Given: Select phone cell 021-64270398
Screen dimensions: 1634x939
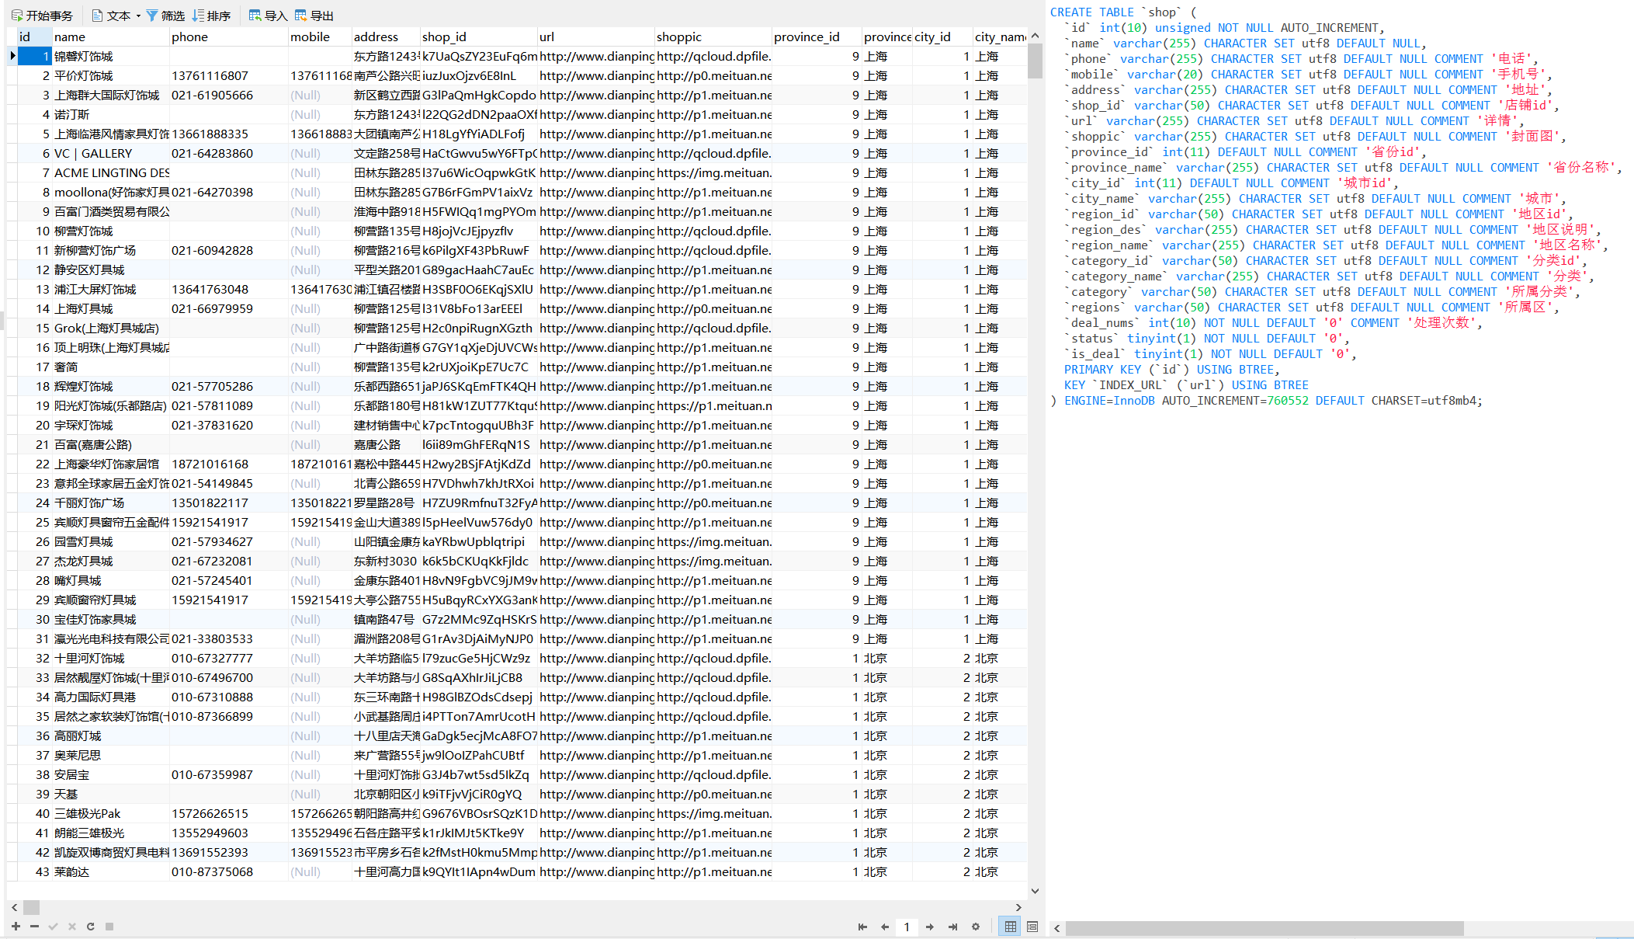Looking at the screenshot, I should (229, 192).
